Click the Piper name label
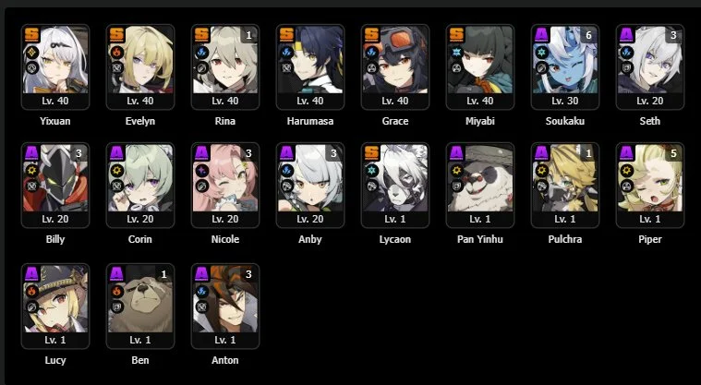This screenshot has height=385, width=701. click(650, 239)
